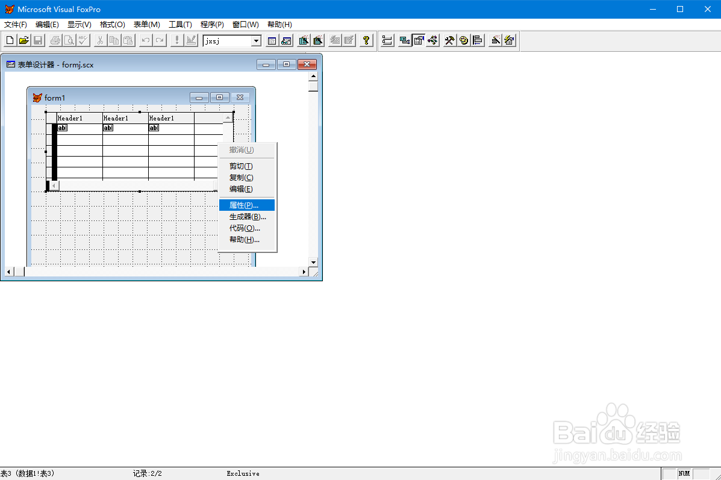The height and width of the screenshot is (480, 721).
Task: Select 代码(O)... in the context menu
Action: pyautogui.click(x=247, y=228)
